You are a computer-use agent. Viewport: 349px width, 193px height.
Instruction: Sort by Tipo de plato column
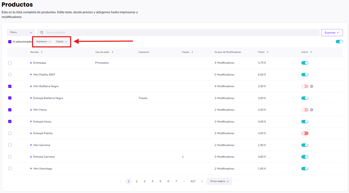pyautogui.click(x=113, y=52)
